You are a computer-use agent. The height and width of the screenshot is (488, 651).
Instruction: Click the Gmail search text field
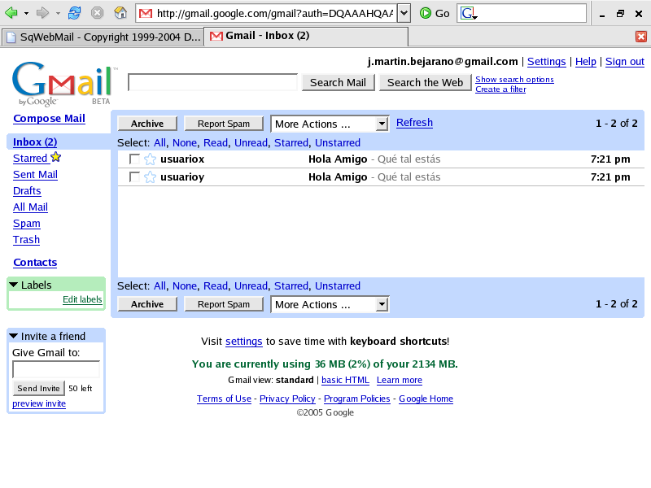click(212, 82)
